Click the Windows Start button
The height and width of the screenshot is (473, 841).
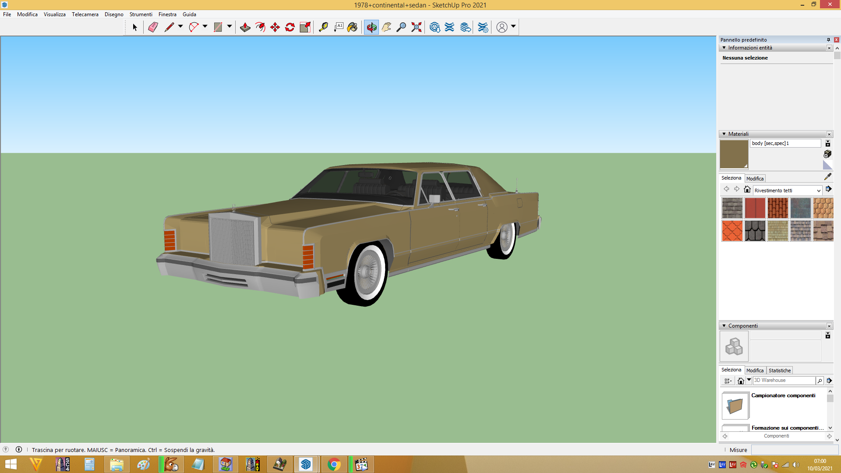pyautogui.click(x=11, y=464)
